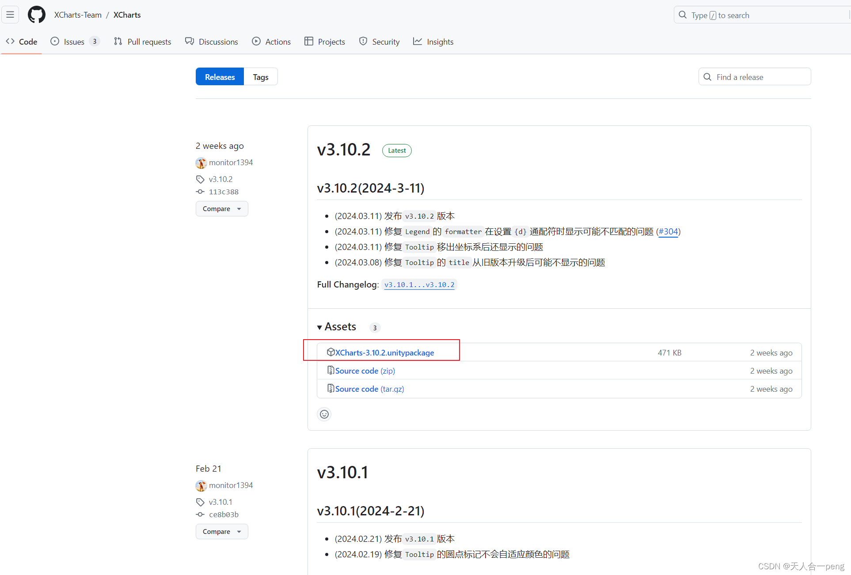
Task: Open the Pull requests tab
Action: [142, 42]
